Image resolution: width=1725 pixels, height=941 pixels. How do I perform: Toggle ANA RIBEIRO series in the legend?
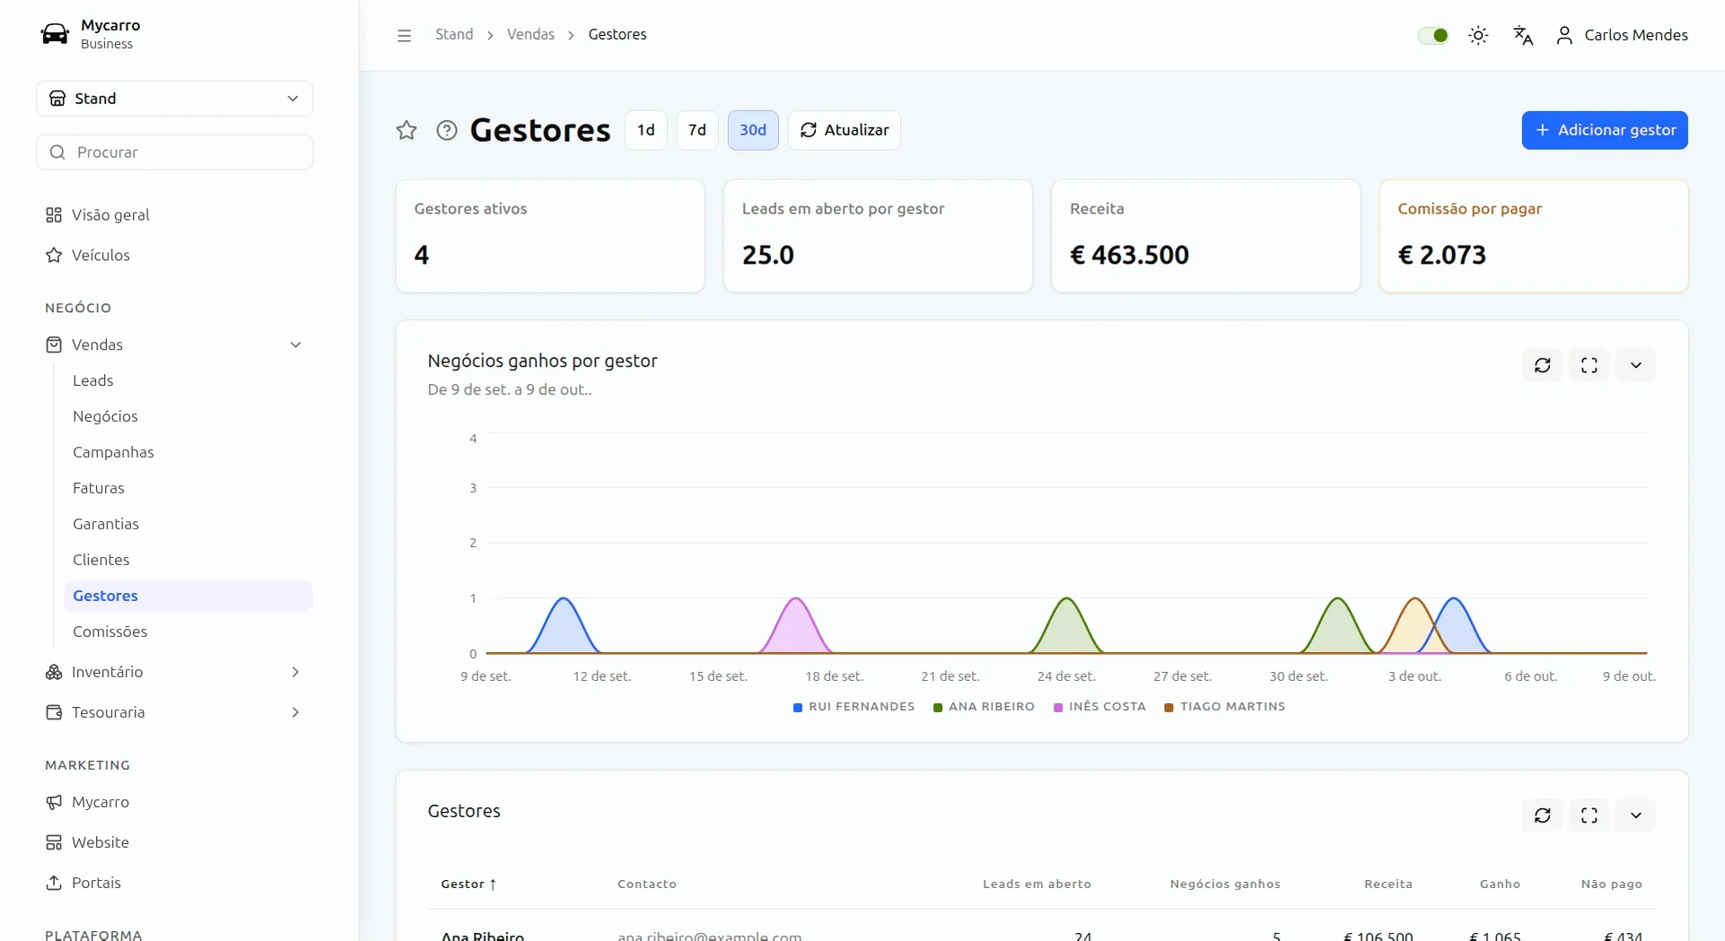(x=984, y=707)
